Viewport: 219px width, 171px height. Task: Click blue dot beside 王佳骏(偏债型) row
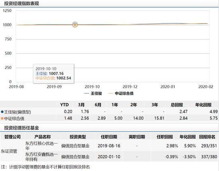(x=2, y=112)
